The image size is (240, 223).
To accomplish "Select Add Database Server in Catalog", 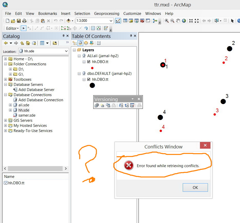I will pos(36,89).
